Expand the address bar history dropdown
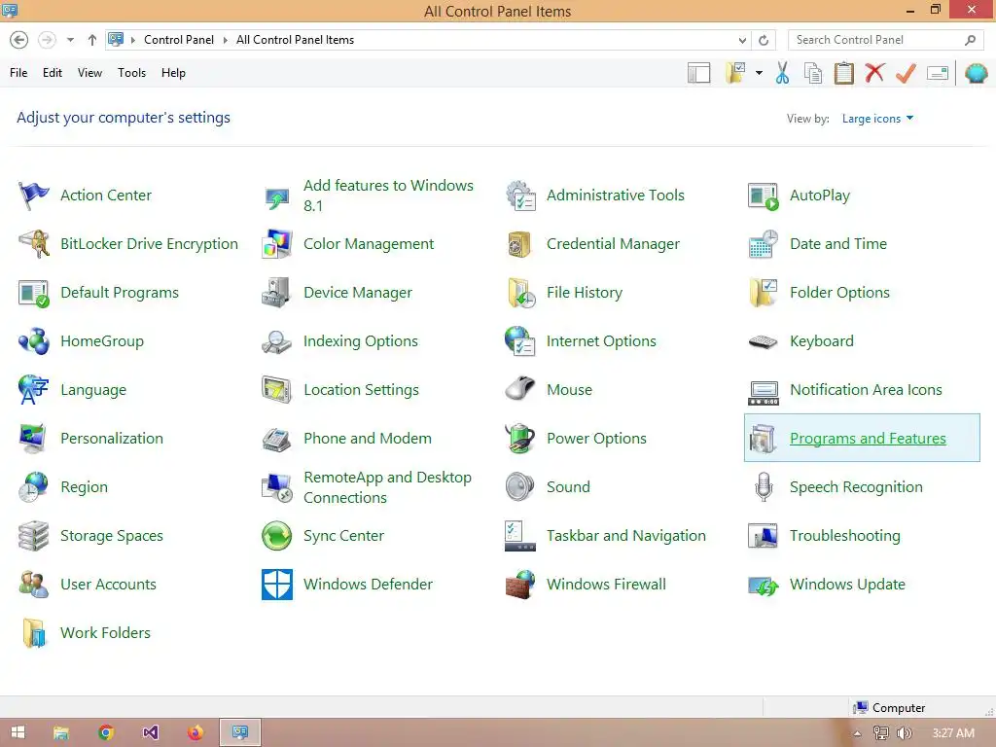This screenshot has height=747, width=996. coord(742,40)
